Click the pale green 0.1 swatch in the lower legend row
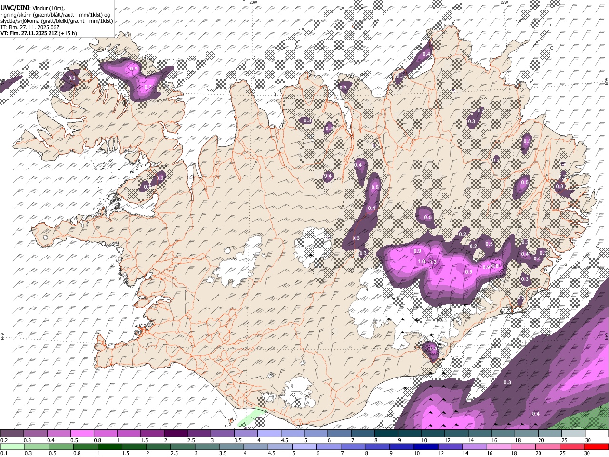609x457 pixels. [x=12, y=447]
